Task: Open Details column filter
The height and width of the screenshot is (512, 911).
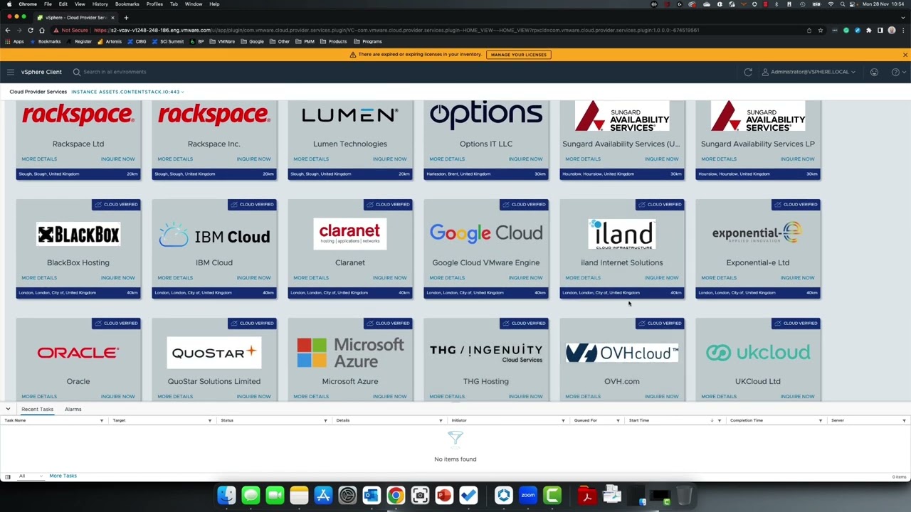Action: point(440,420)
